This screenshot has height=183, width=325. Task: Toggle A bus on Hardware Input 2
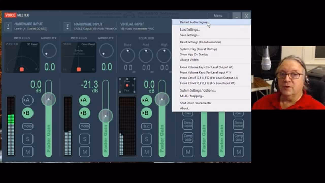(84, 100)
